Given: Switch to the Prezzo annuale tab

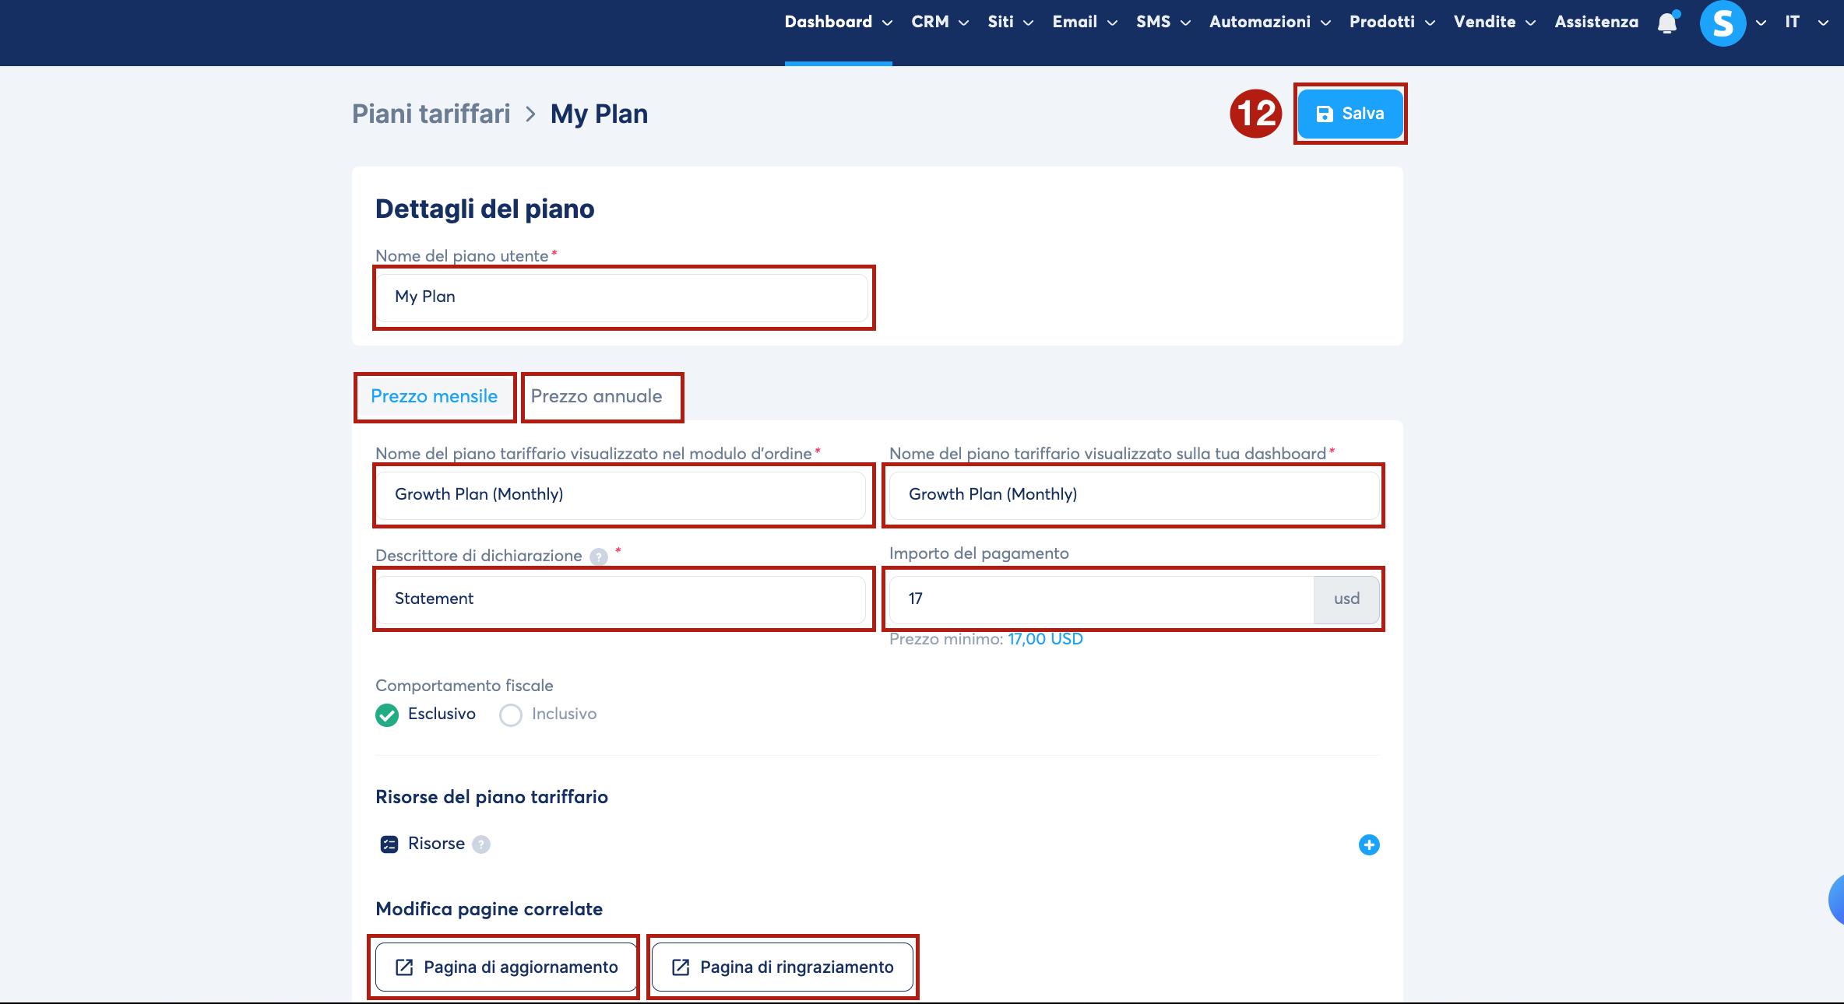Looking at the screenshot, I should (x=596, y=397).
